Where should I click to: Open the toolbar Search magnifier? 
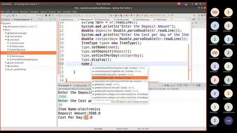point(194,16)
